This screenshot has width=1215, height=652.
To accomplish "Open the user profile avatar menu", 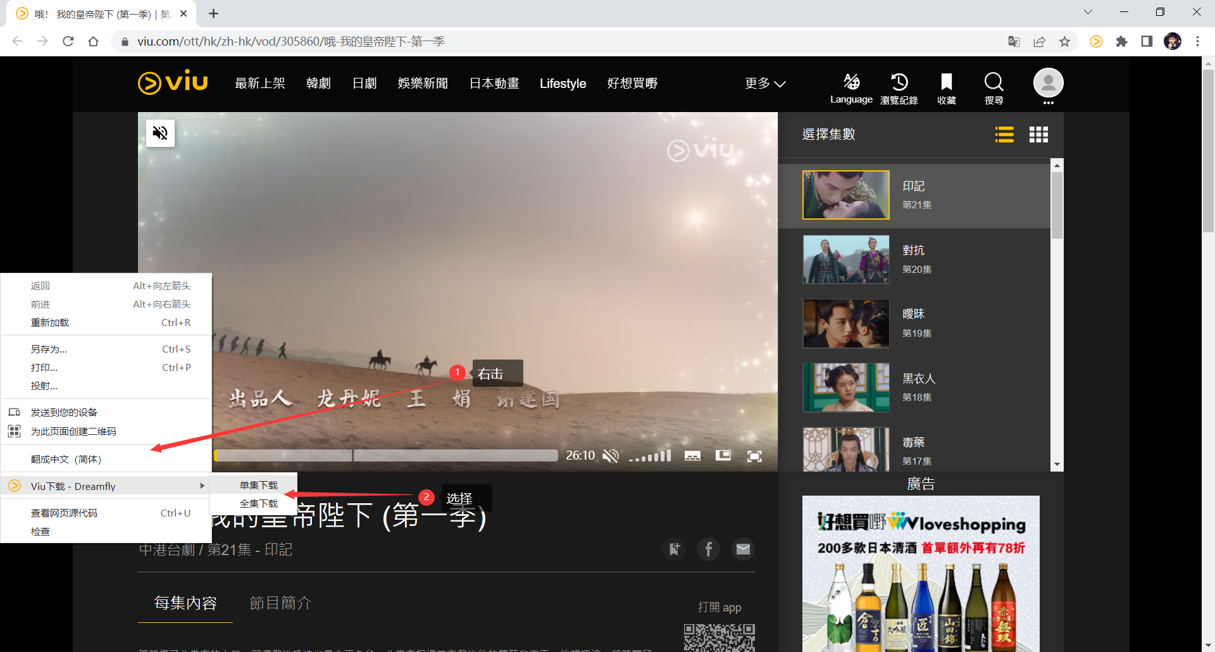I will pos(1048,83).
